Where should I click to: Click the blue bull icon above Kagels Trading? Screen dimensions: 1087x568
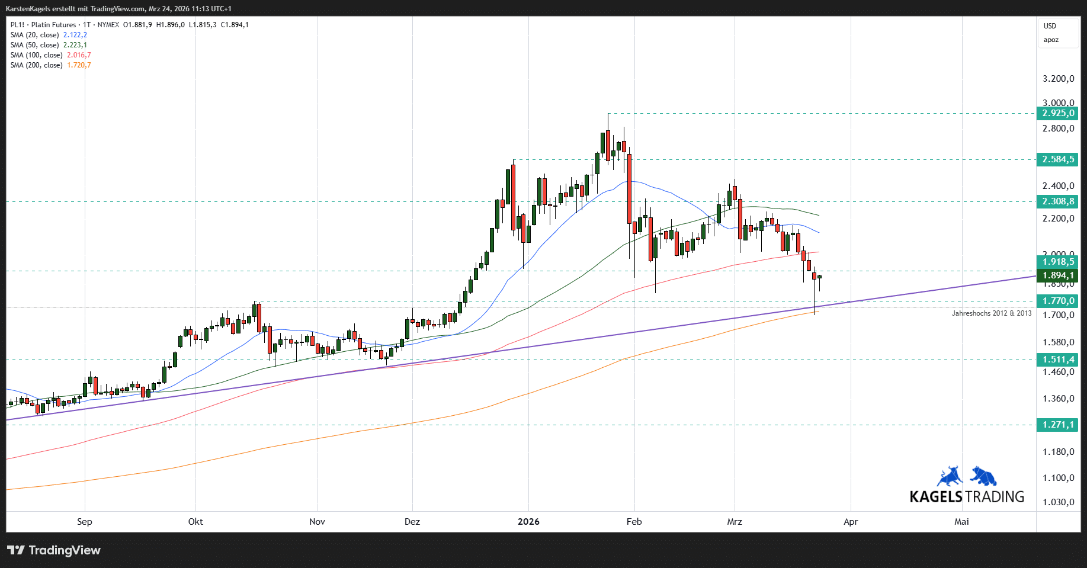pos(950,476)
